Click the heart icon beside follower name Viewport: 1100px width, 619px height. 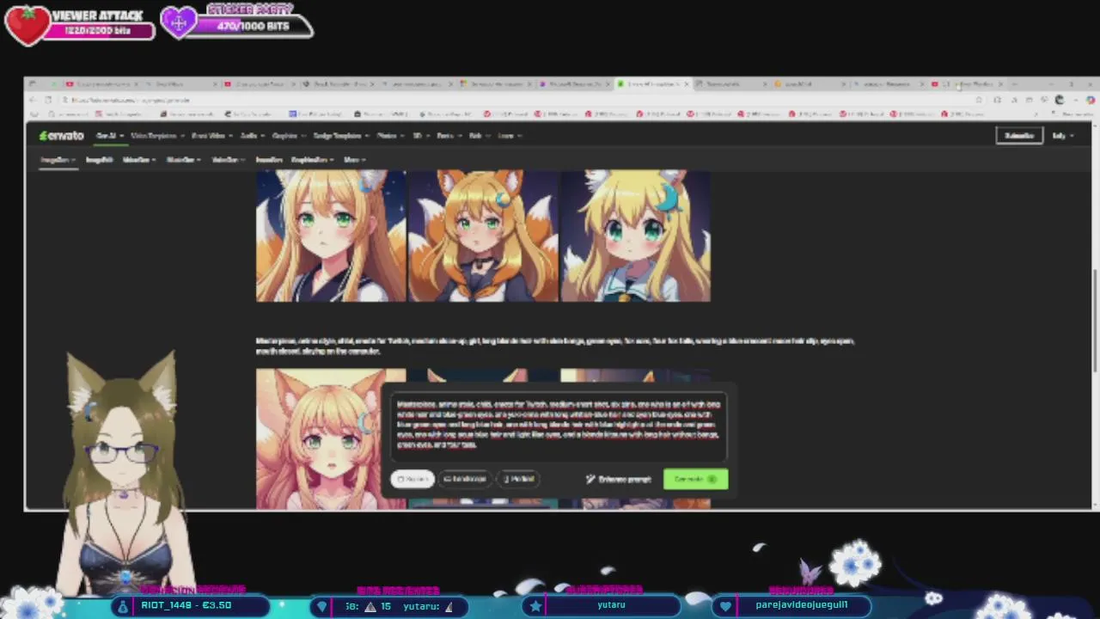pos(725,606)
